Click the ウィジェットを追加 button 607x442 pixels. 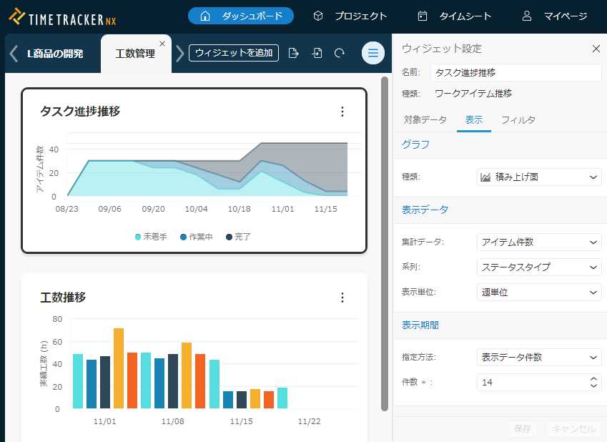pyautogui.click(x=234, y=53)
